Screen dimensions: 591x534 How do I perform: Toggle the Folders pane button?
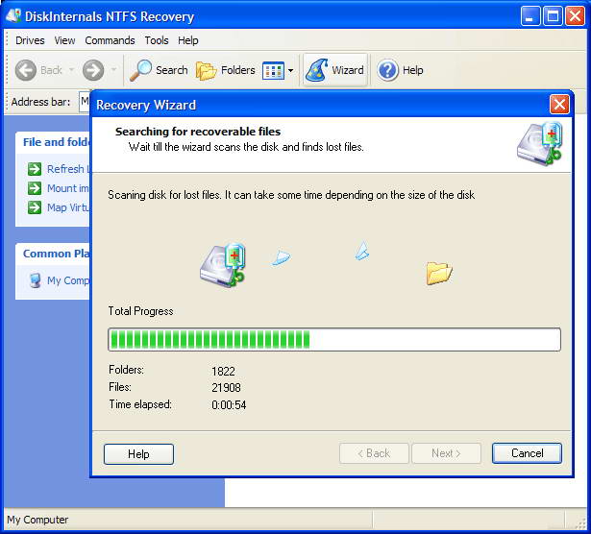226,70
